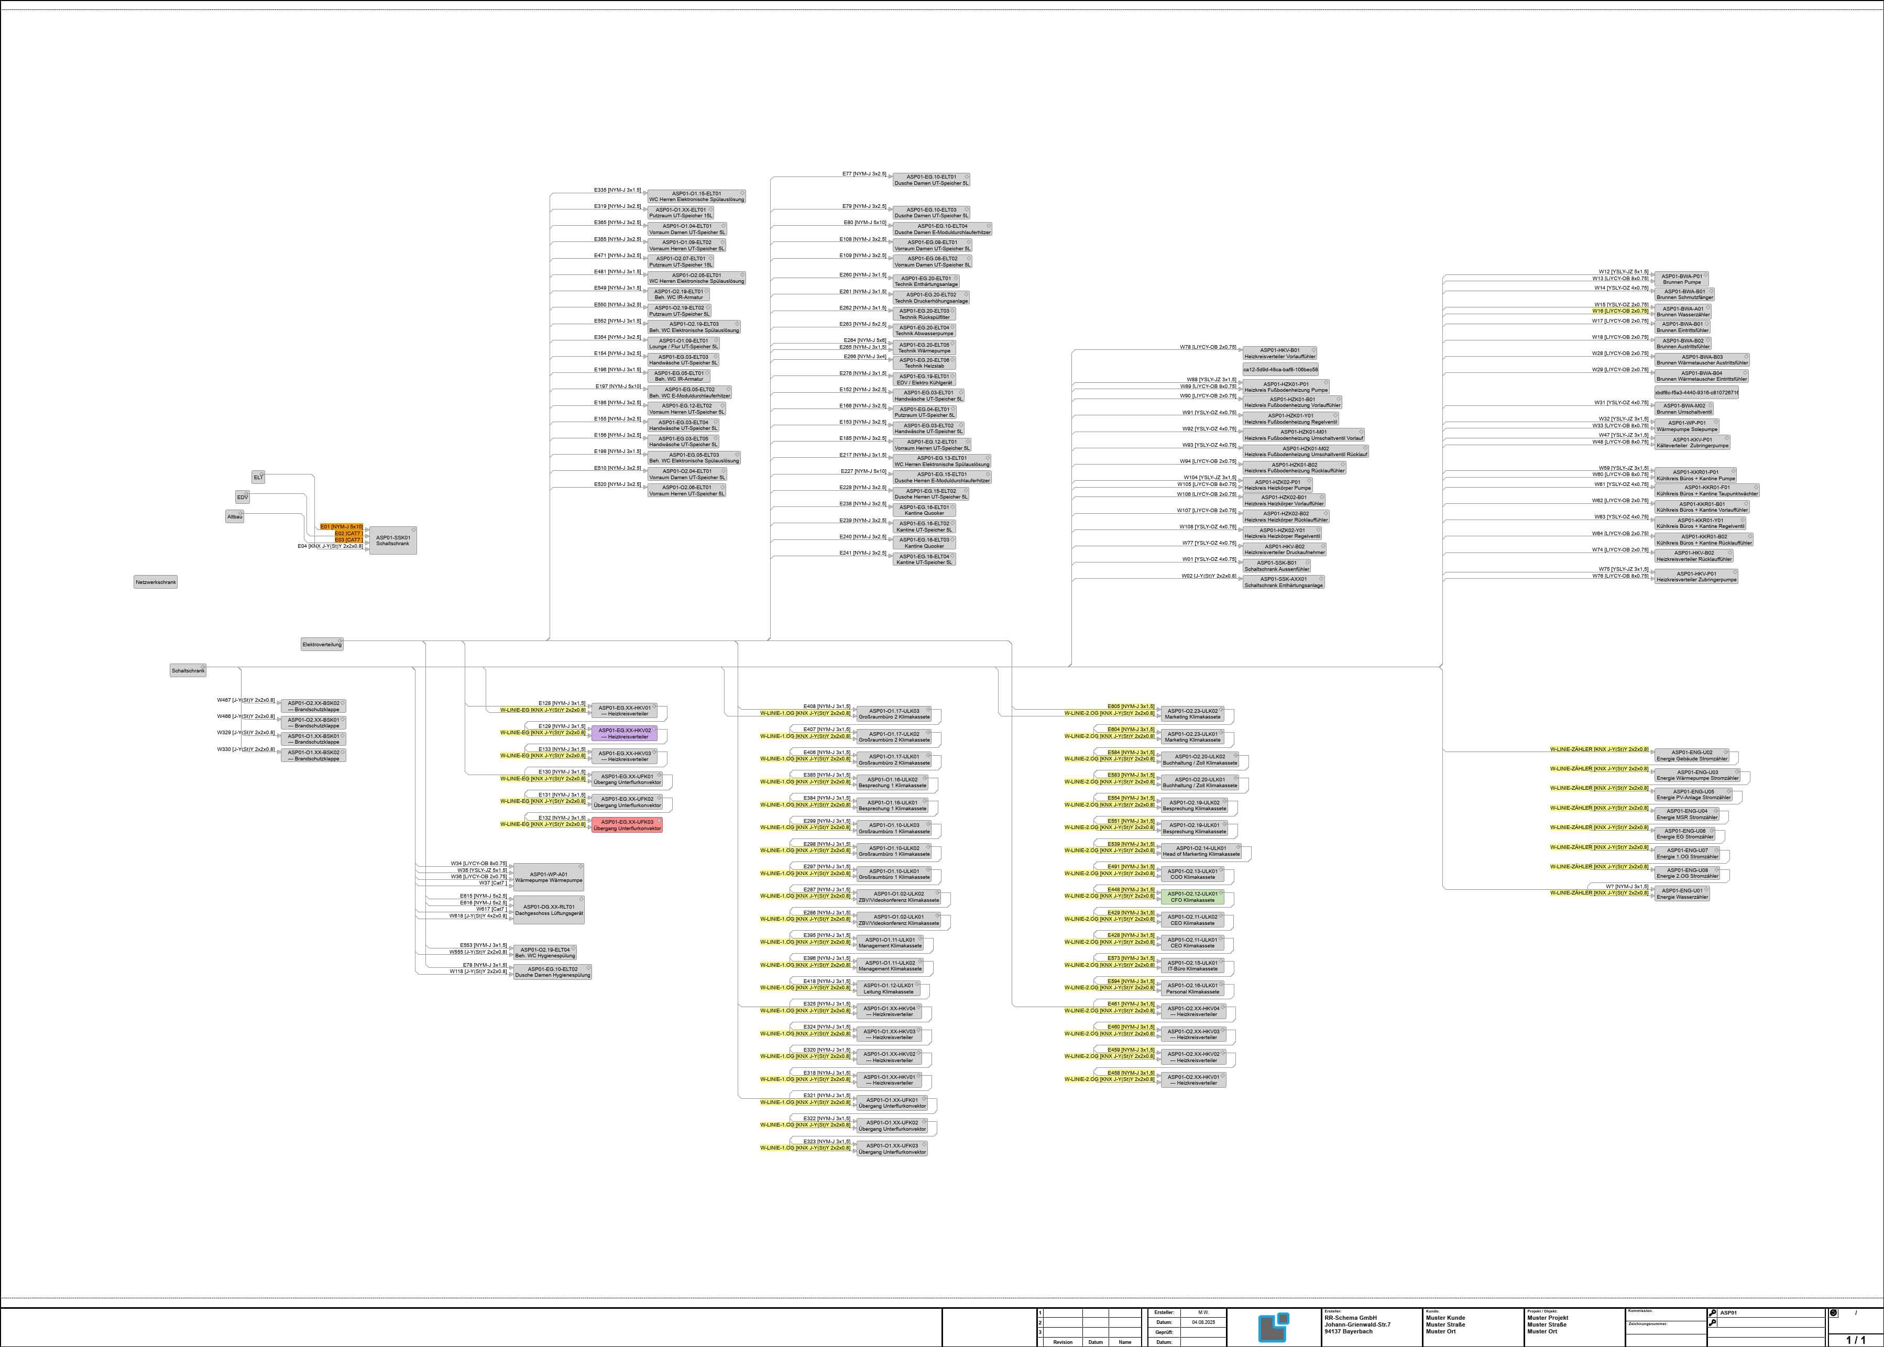1884x1347 pixels.
Task: Click the ASP01-ENG-U01 Energie Wasserzähler node
Action: (1682, 893)
